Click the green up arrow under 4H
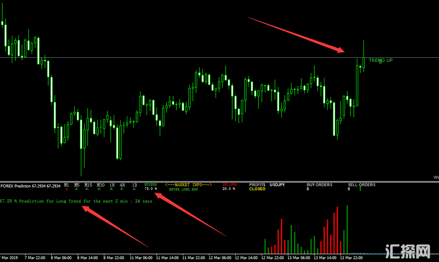This screenshot has width=439, height=262. (x=122, y=190)
